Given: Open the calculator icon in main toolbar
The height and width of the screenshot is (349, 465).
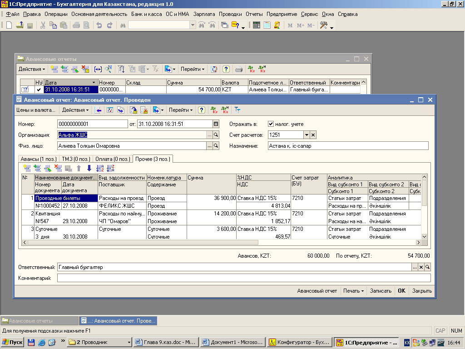Looking at the screenshot, I should 257,25.
